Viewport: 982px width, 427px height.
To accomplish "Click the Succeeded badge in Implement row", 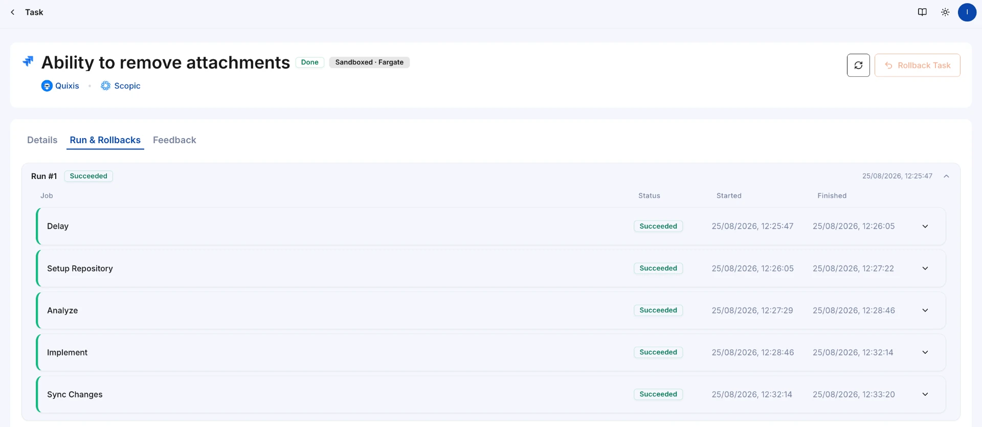I will [x=658, y=352].
